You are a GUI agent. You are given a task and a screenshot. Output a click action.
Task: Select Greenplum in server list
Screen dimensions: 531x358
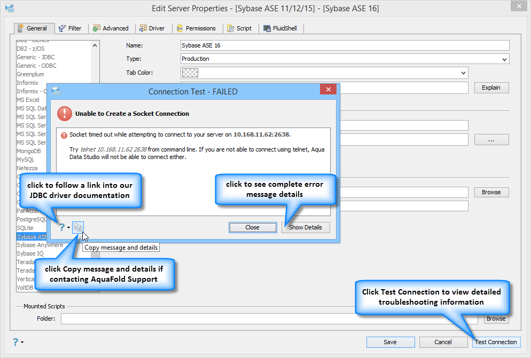click(x=30, y=74)
